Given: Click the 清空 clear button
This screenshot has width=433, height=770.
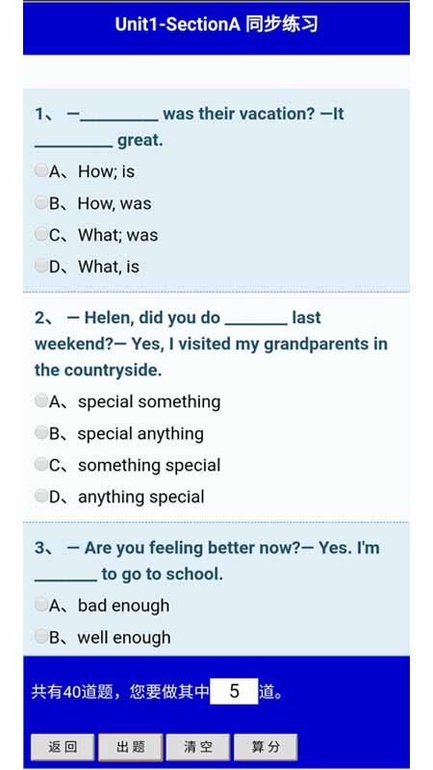Looking at the screenshot, I should 198,747.
